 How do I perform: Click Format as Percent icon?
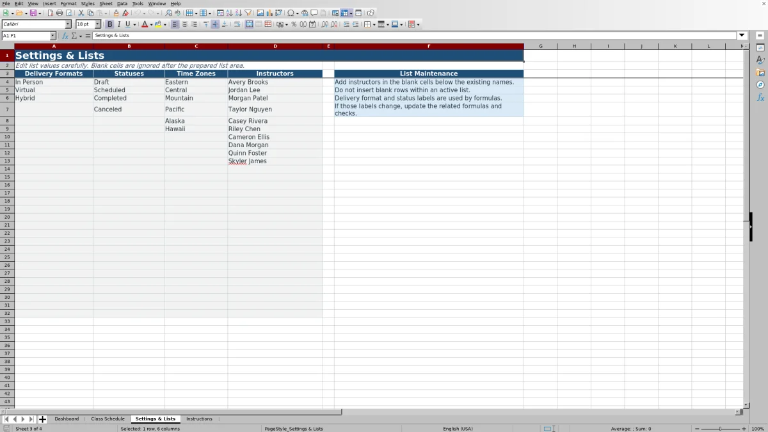tap(294, 24)
